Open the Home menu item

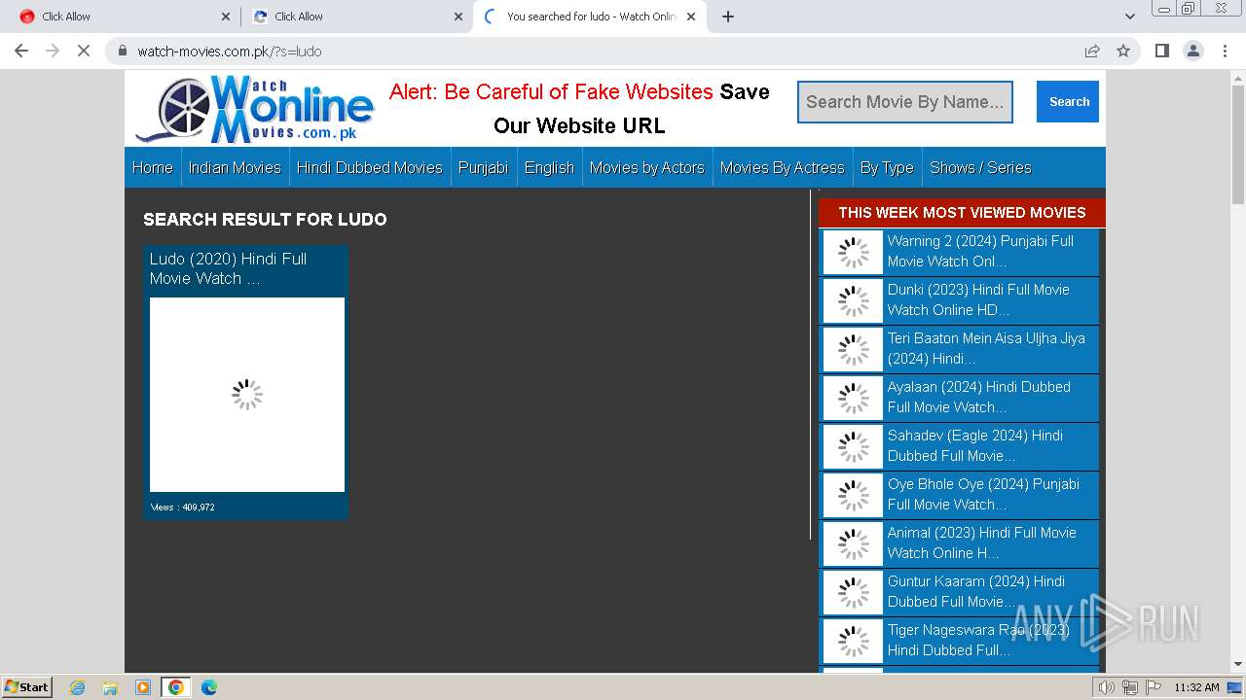(153, 167)
